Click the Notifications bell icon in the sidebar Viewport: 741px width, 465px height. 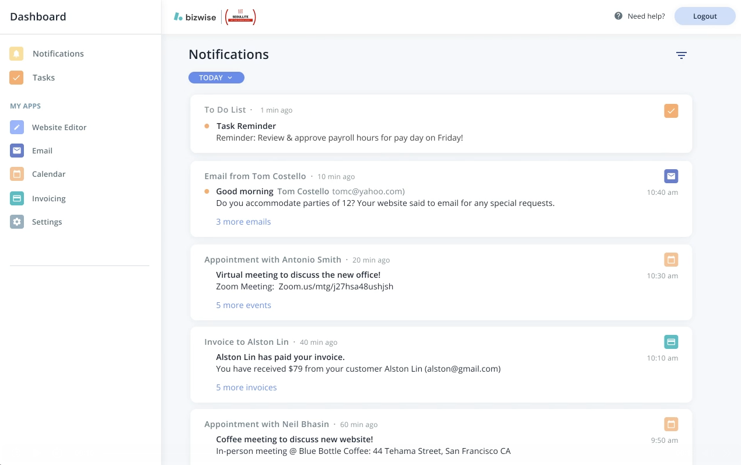[16, 53]
